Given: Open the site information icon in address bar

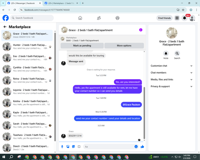Looking at the screenshot, I should pyautogui.click(x=21, y=10).
